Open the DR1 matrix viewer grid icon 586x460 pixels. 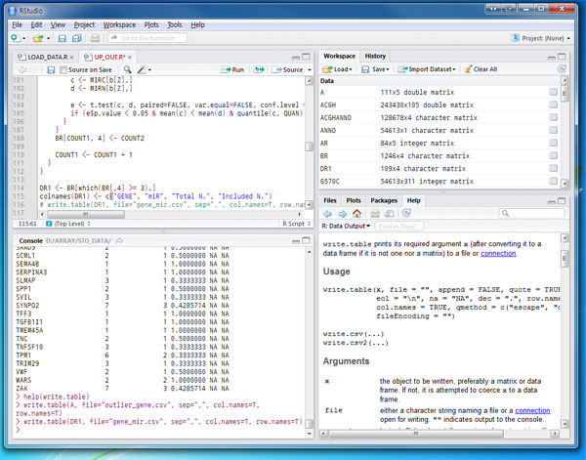[553, 169]
